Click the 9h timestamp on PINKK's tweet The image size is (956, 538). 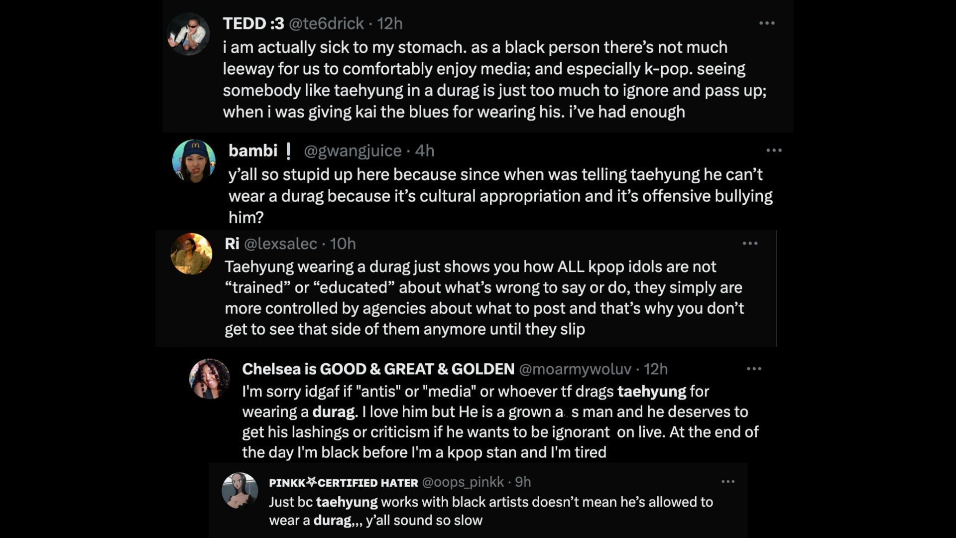coord(523,482)
